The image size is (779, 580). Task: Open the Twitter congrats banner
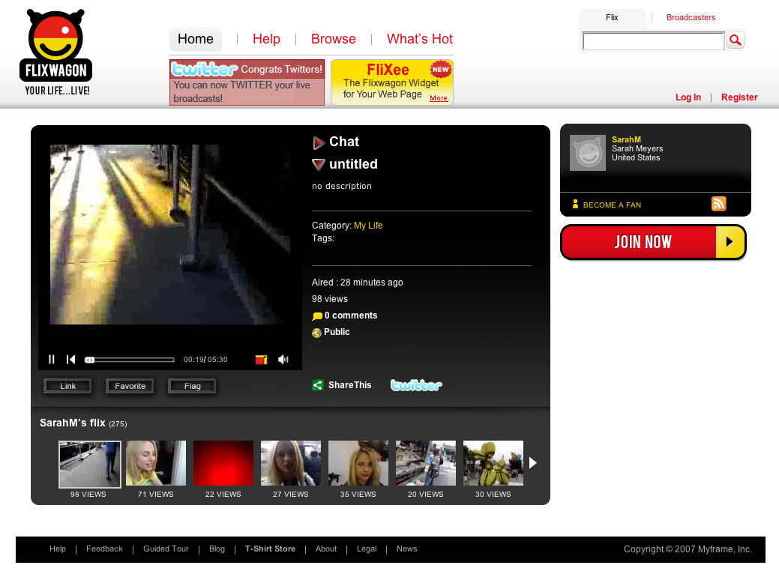247,82
